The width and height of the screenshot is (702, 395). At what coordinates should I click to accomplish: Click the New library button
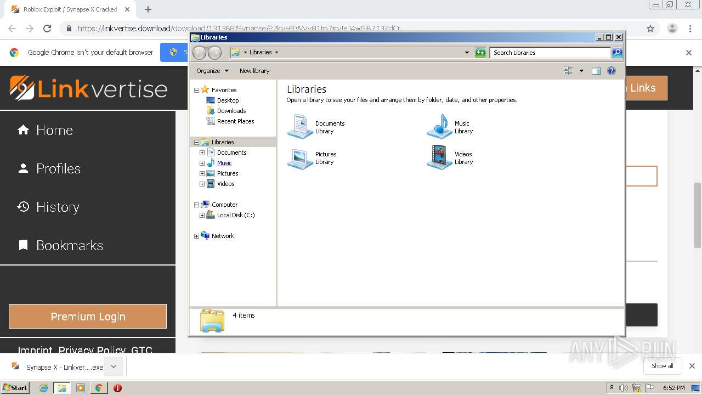(254, 71)
